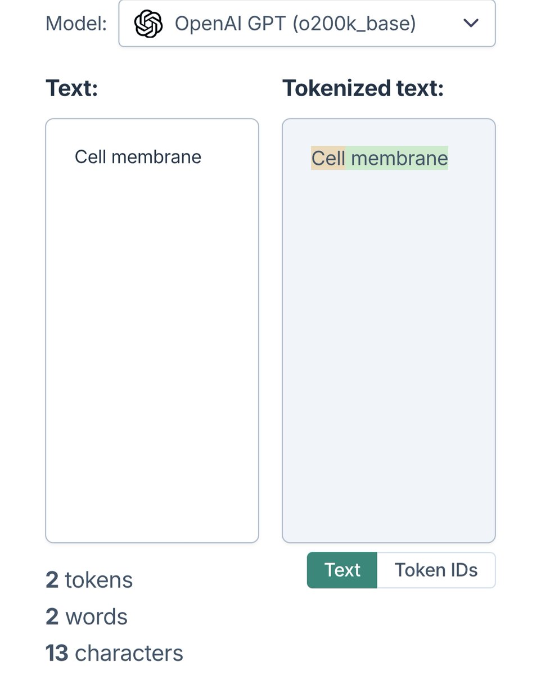The height and width of the screenshot is (675, 541).
Task: Click the bold "2" beside tokens
Action: coord(52,580)
